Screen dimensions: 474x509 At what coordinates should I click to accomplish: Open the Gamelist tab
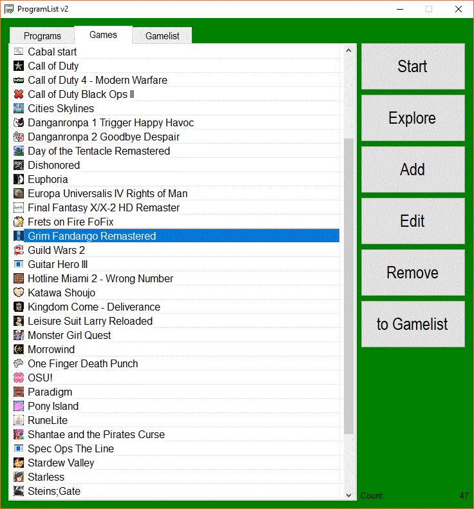pyautogui.click(x=162, y=35)
